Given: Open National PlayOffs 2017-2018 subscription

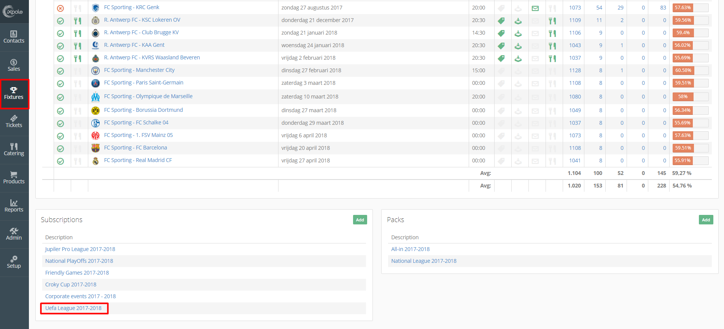Looking at the screenshot, I should click(x=79, y=261).
